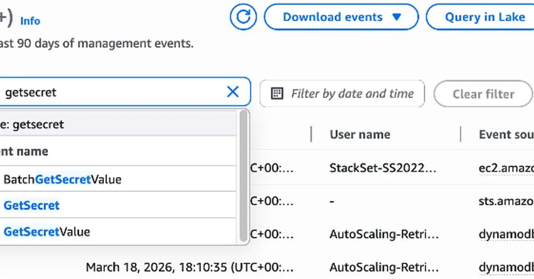
Task: Click the refresh events icon button
Action: pos(243,17)
